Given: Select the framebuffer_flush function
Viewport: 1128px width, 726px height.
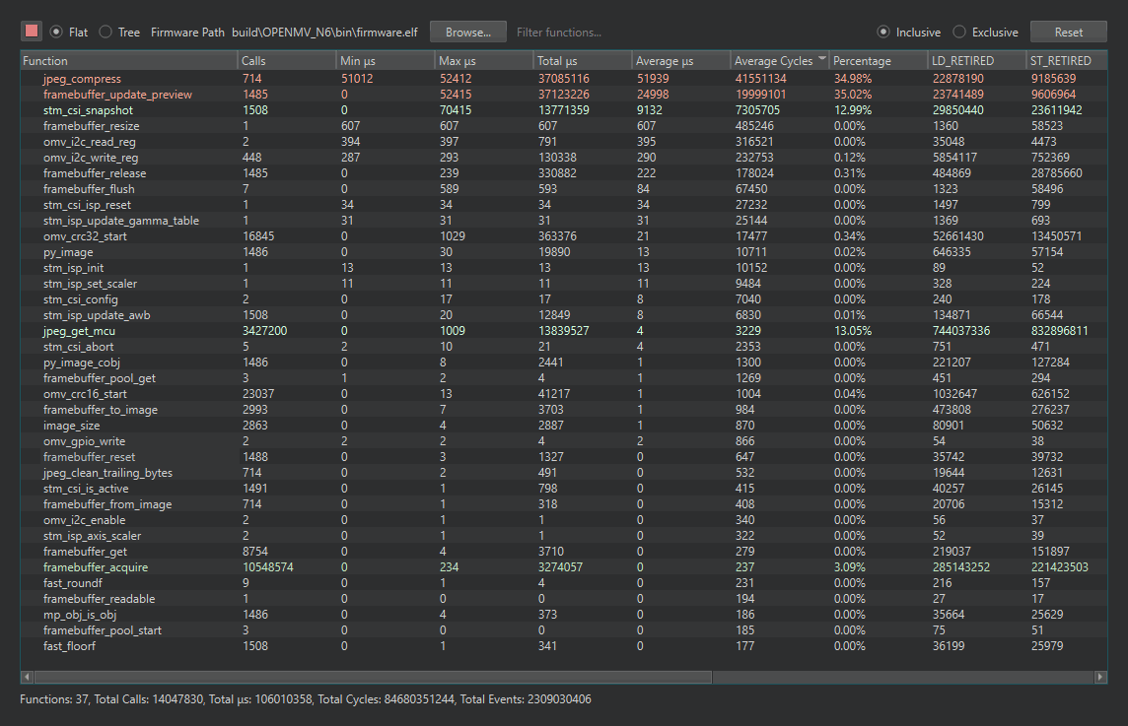Looking at the screenshot, I should (564, 189).
